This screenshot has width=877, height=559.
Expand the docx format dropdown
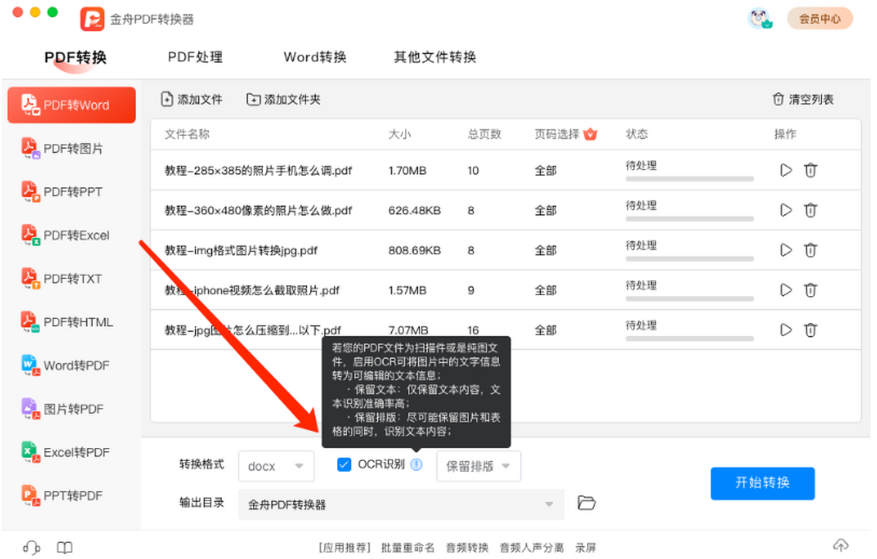coord(276,466)
